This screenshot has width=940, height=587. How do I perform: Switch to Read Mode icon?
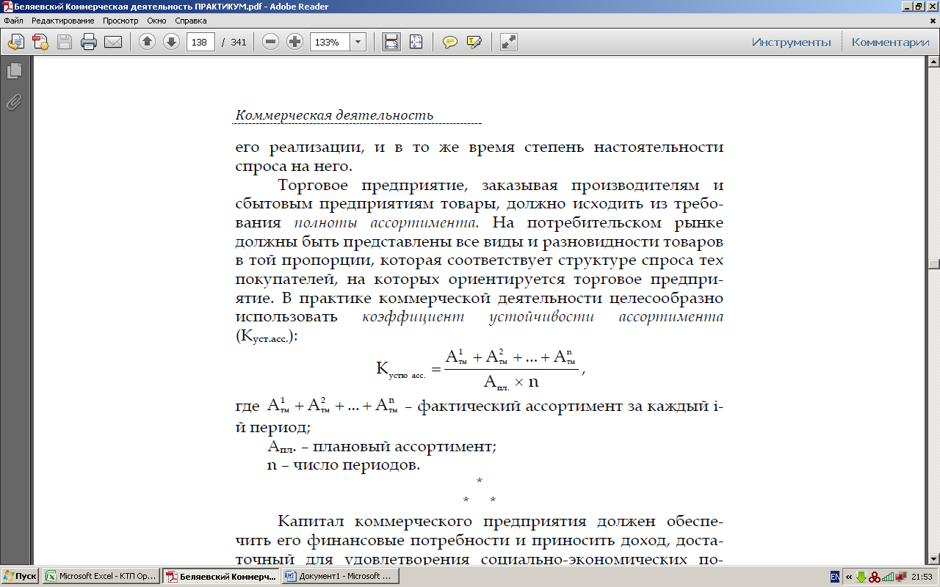(509, 42)
